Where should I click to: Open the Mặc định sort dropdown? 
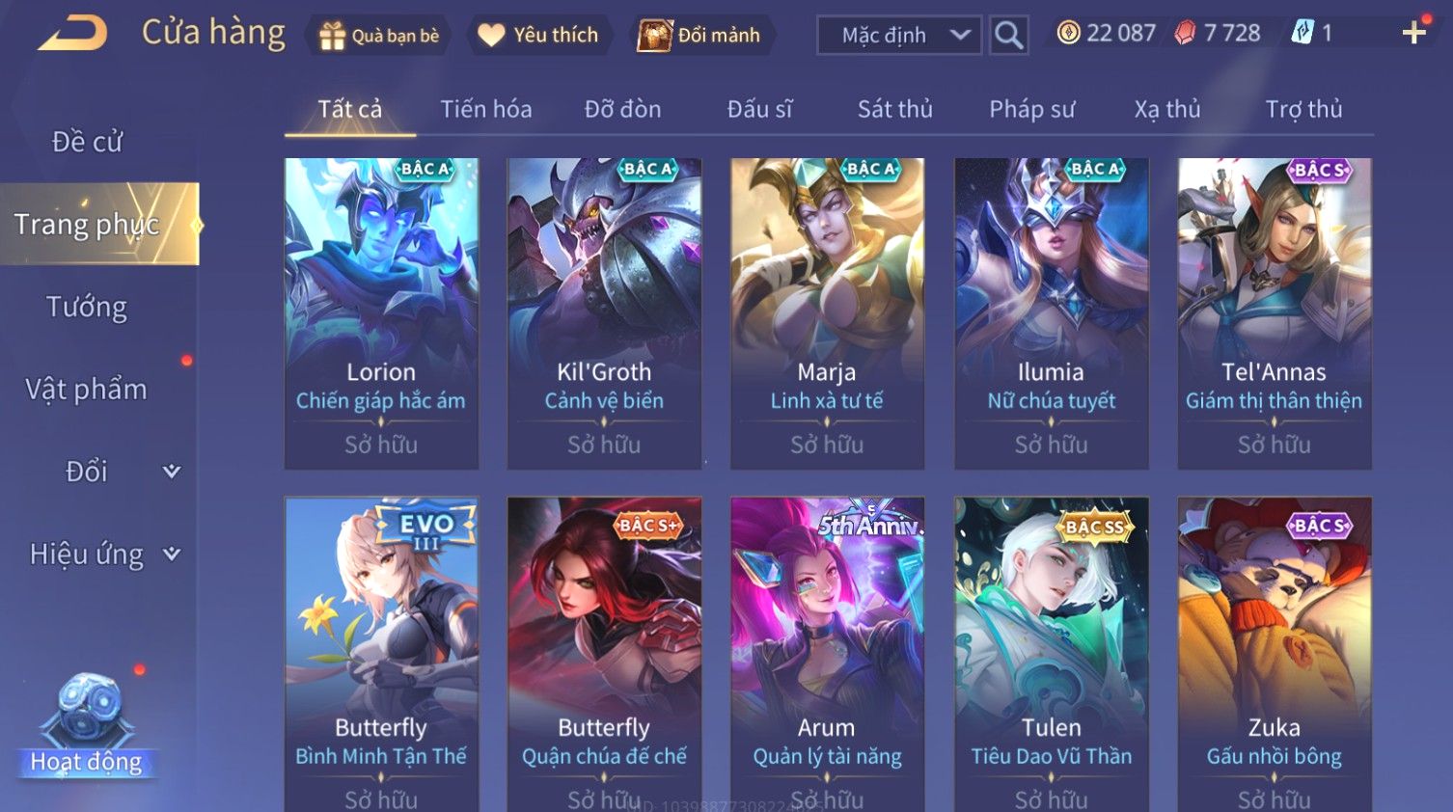(x=899, y=36)
